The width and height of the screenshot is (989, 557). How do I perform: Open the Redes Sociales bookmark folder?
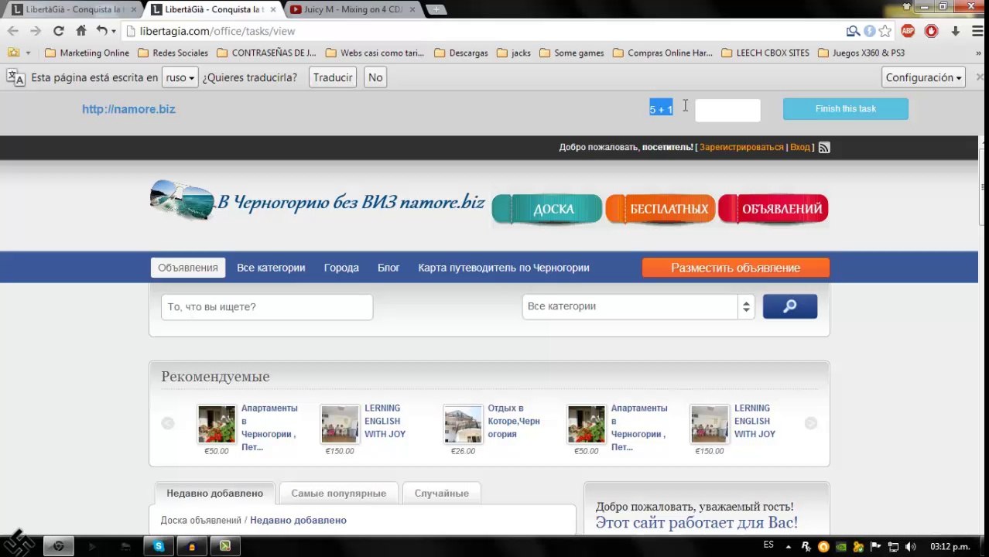[173, 53]
